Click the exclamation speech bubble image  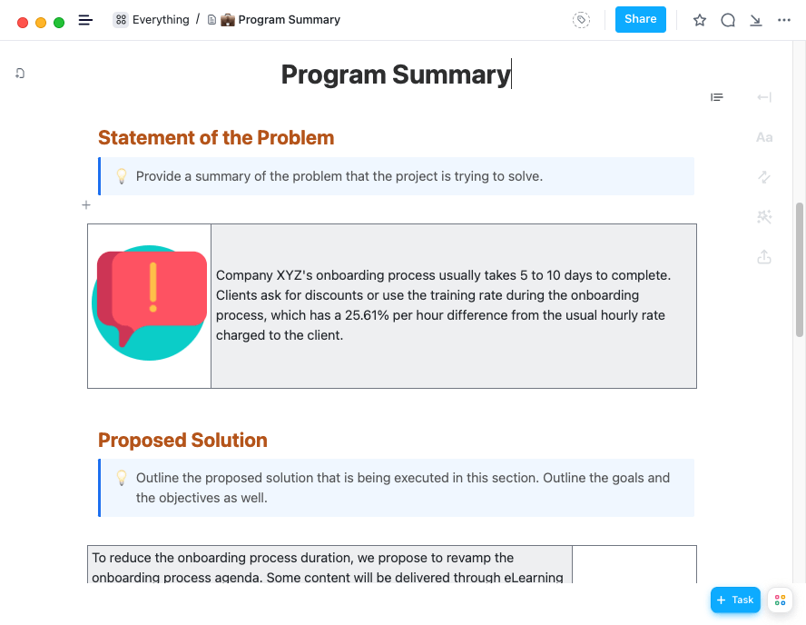point(150,303)
